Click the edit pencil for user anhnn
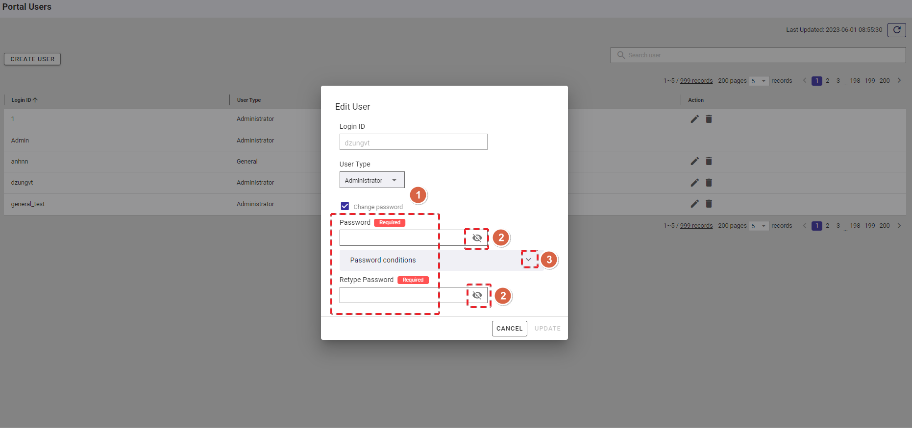 pyautogui.click(x=694, y=161)
